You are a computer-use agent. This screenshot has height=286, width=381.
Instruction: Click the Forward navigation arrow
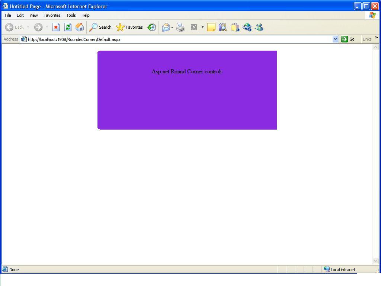(x=38, y=27)
